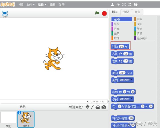The width and height of the screenshot is (160, 128).
Task: Click the value 10 in 将x坐标增加 block
Action: click(131, 118)
